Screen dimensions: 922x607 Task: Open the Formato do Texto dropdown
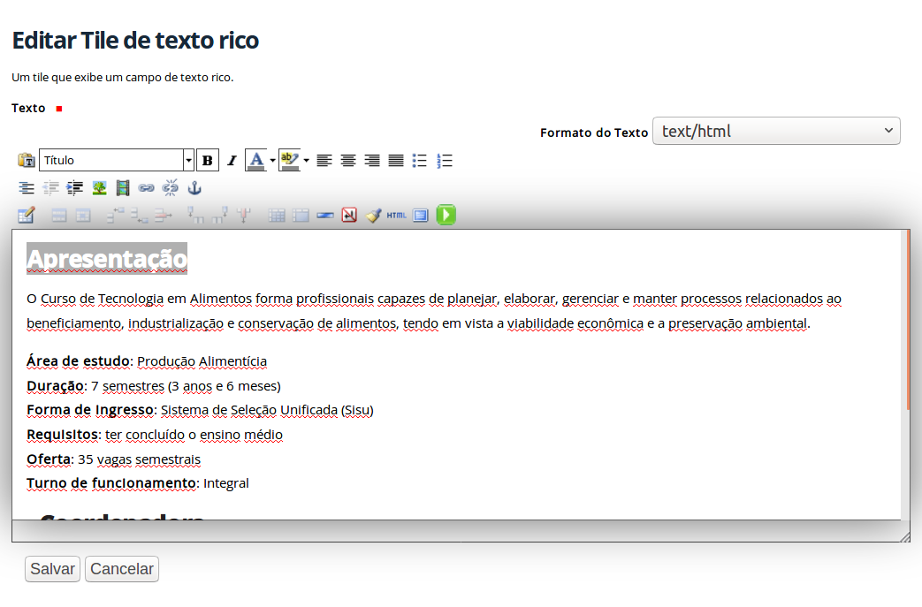(775, 131)
